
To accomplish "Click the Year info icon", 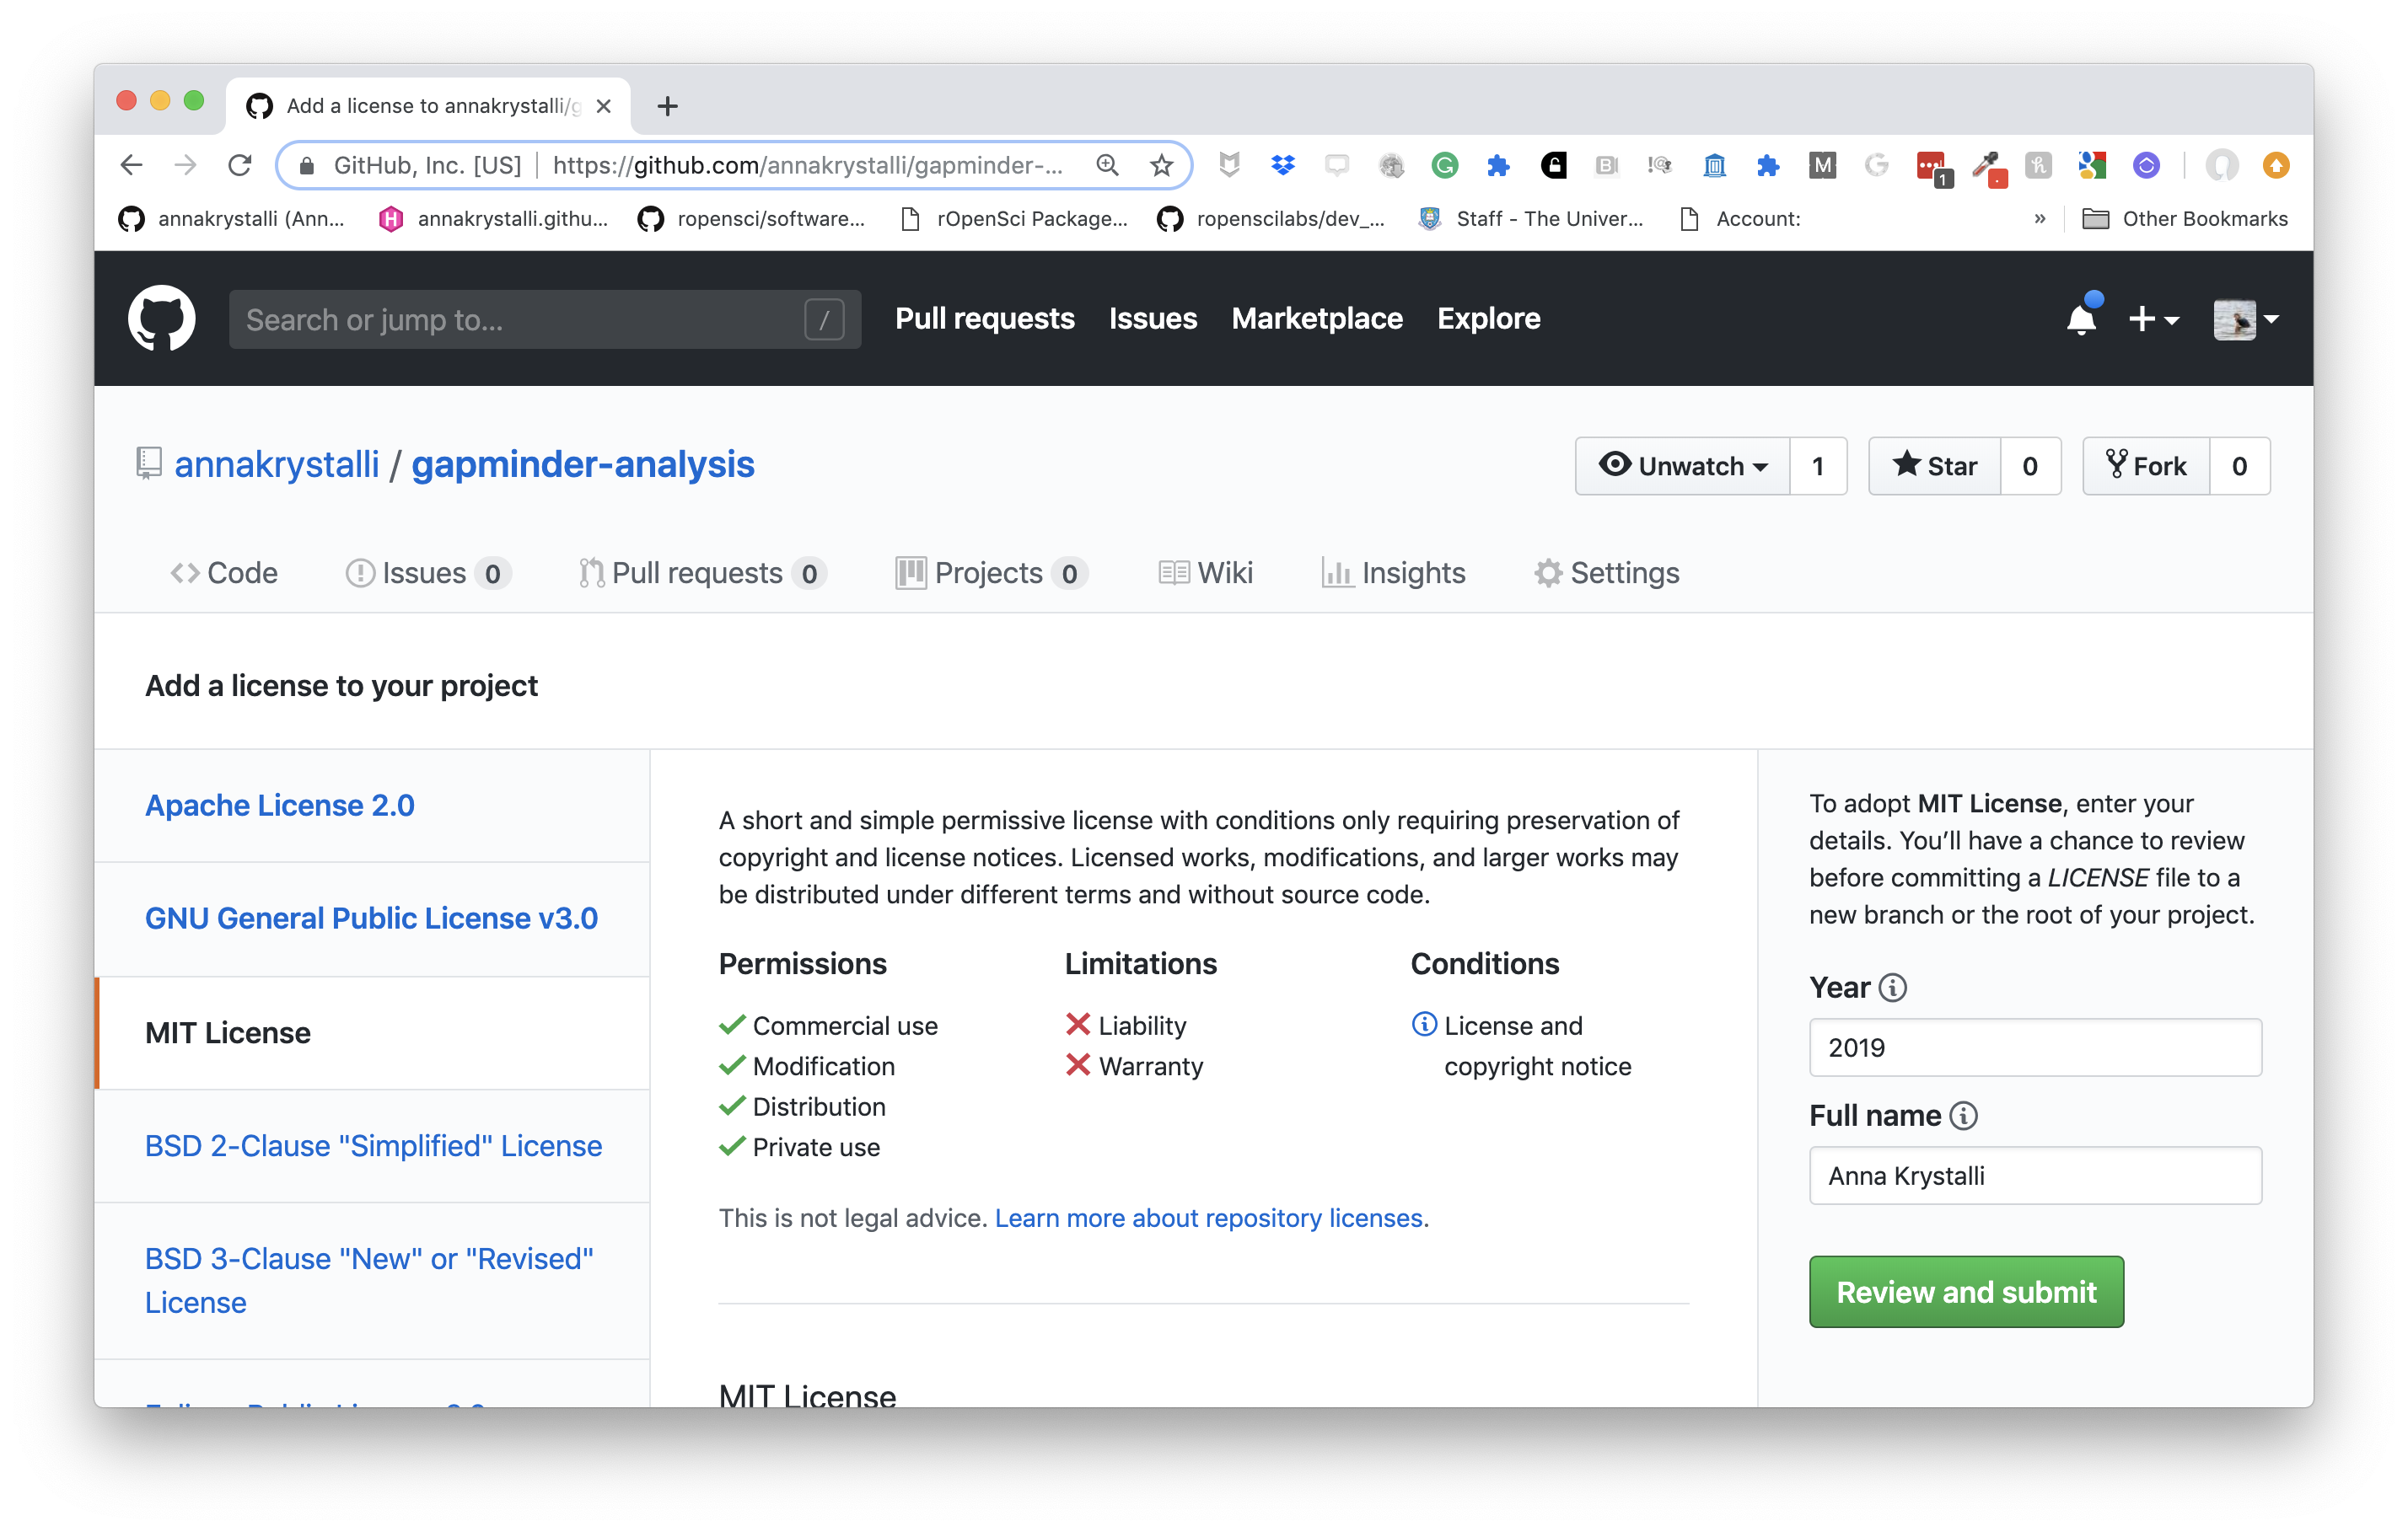I will coord(1892,988).
